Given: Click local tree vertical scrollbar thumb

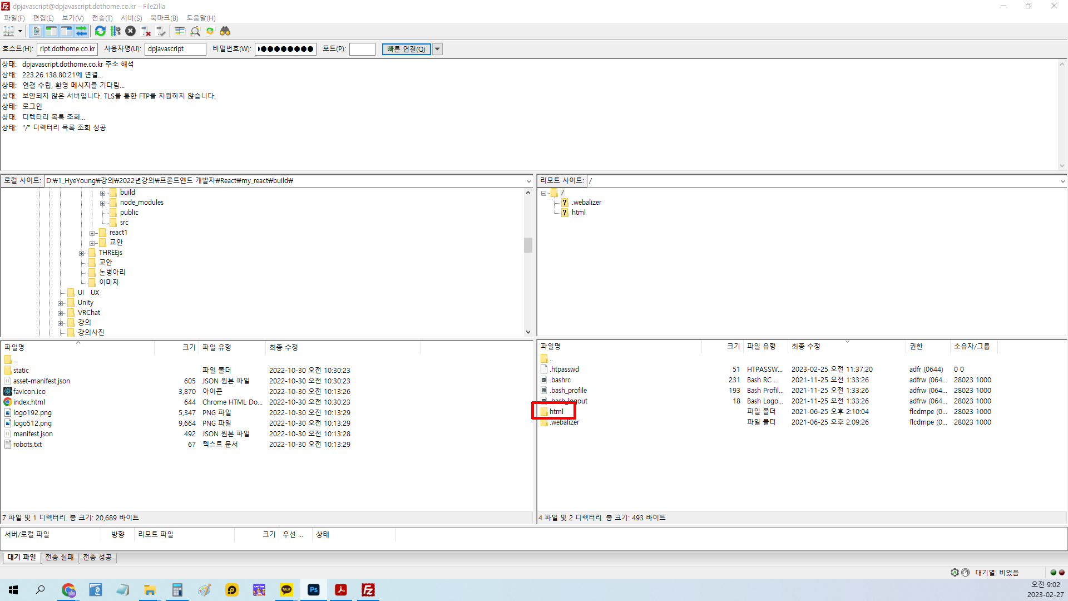Looking at the screenshot, I should 528,245.
